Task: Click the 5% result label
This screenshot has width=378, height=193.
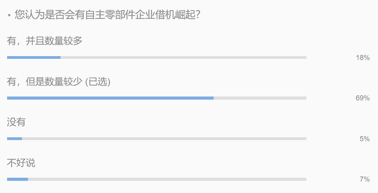Action: pyautogui.click(x=365, y=139)
